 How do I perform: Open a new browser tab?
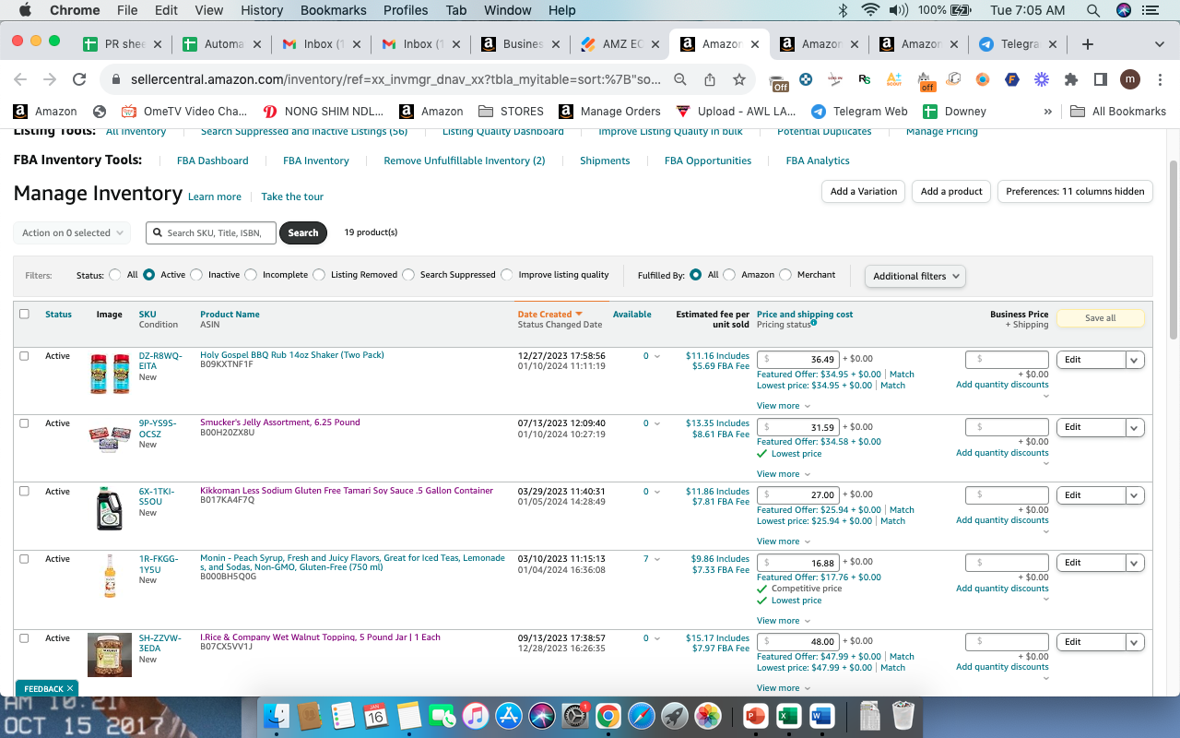point(1088,44)
